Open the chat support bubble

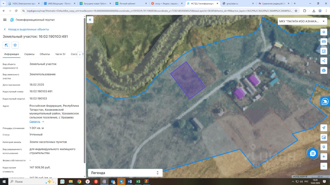click(x=313, y=153)
